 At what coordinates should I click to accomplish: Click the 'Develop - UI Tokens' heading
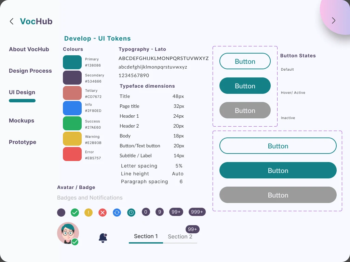point(97,39)
